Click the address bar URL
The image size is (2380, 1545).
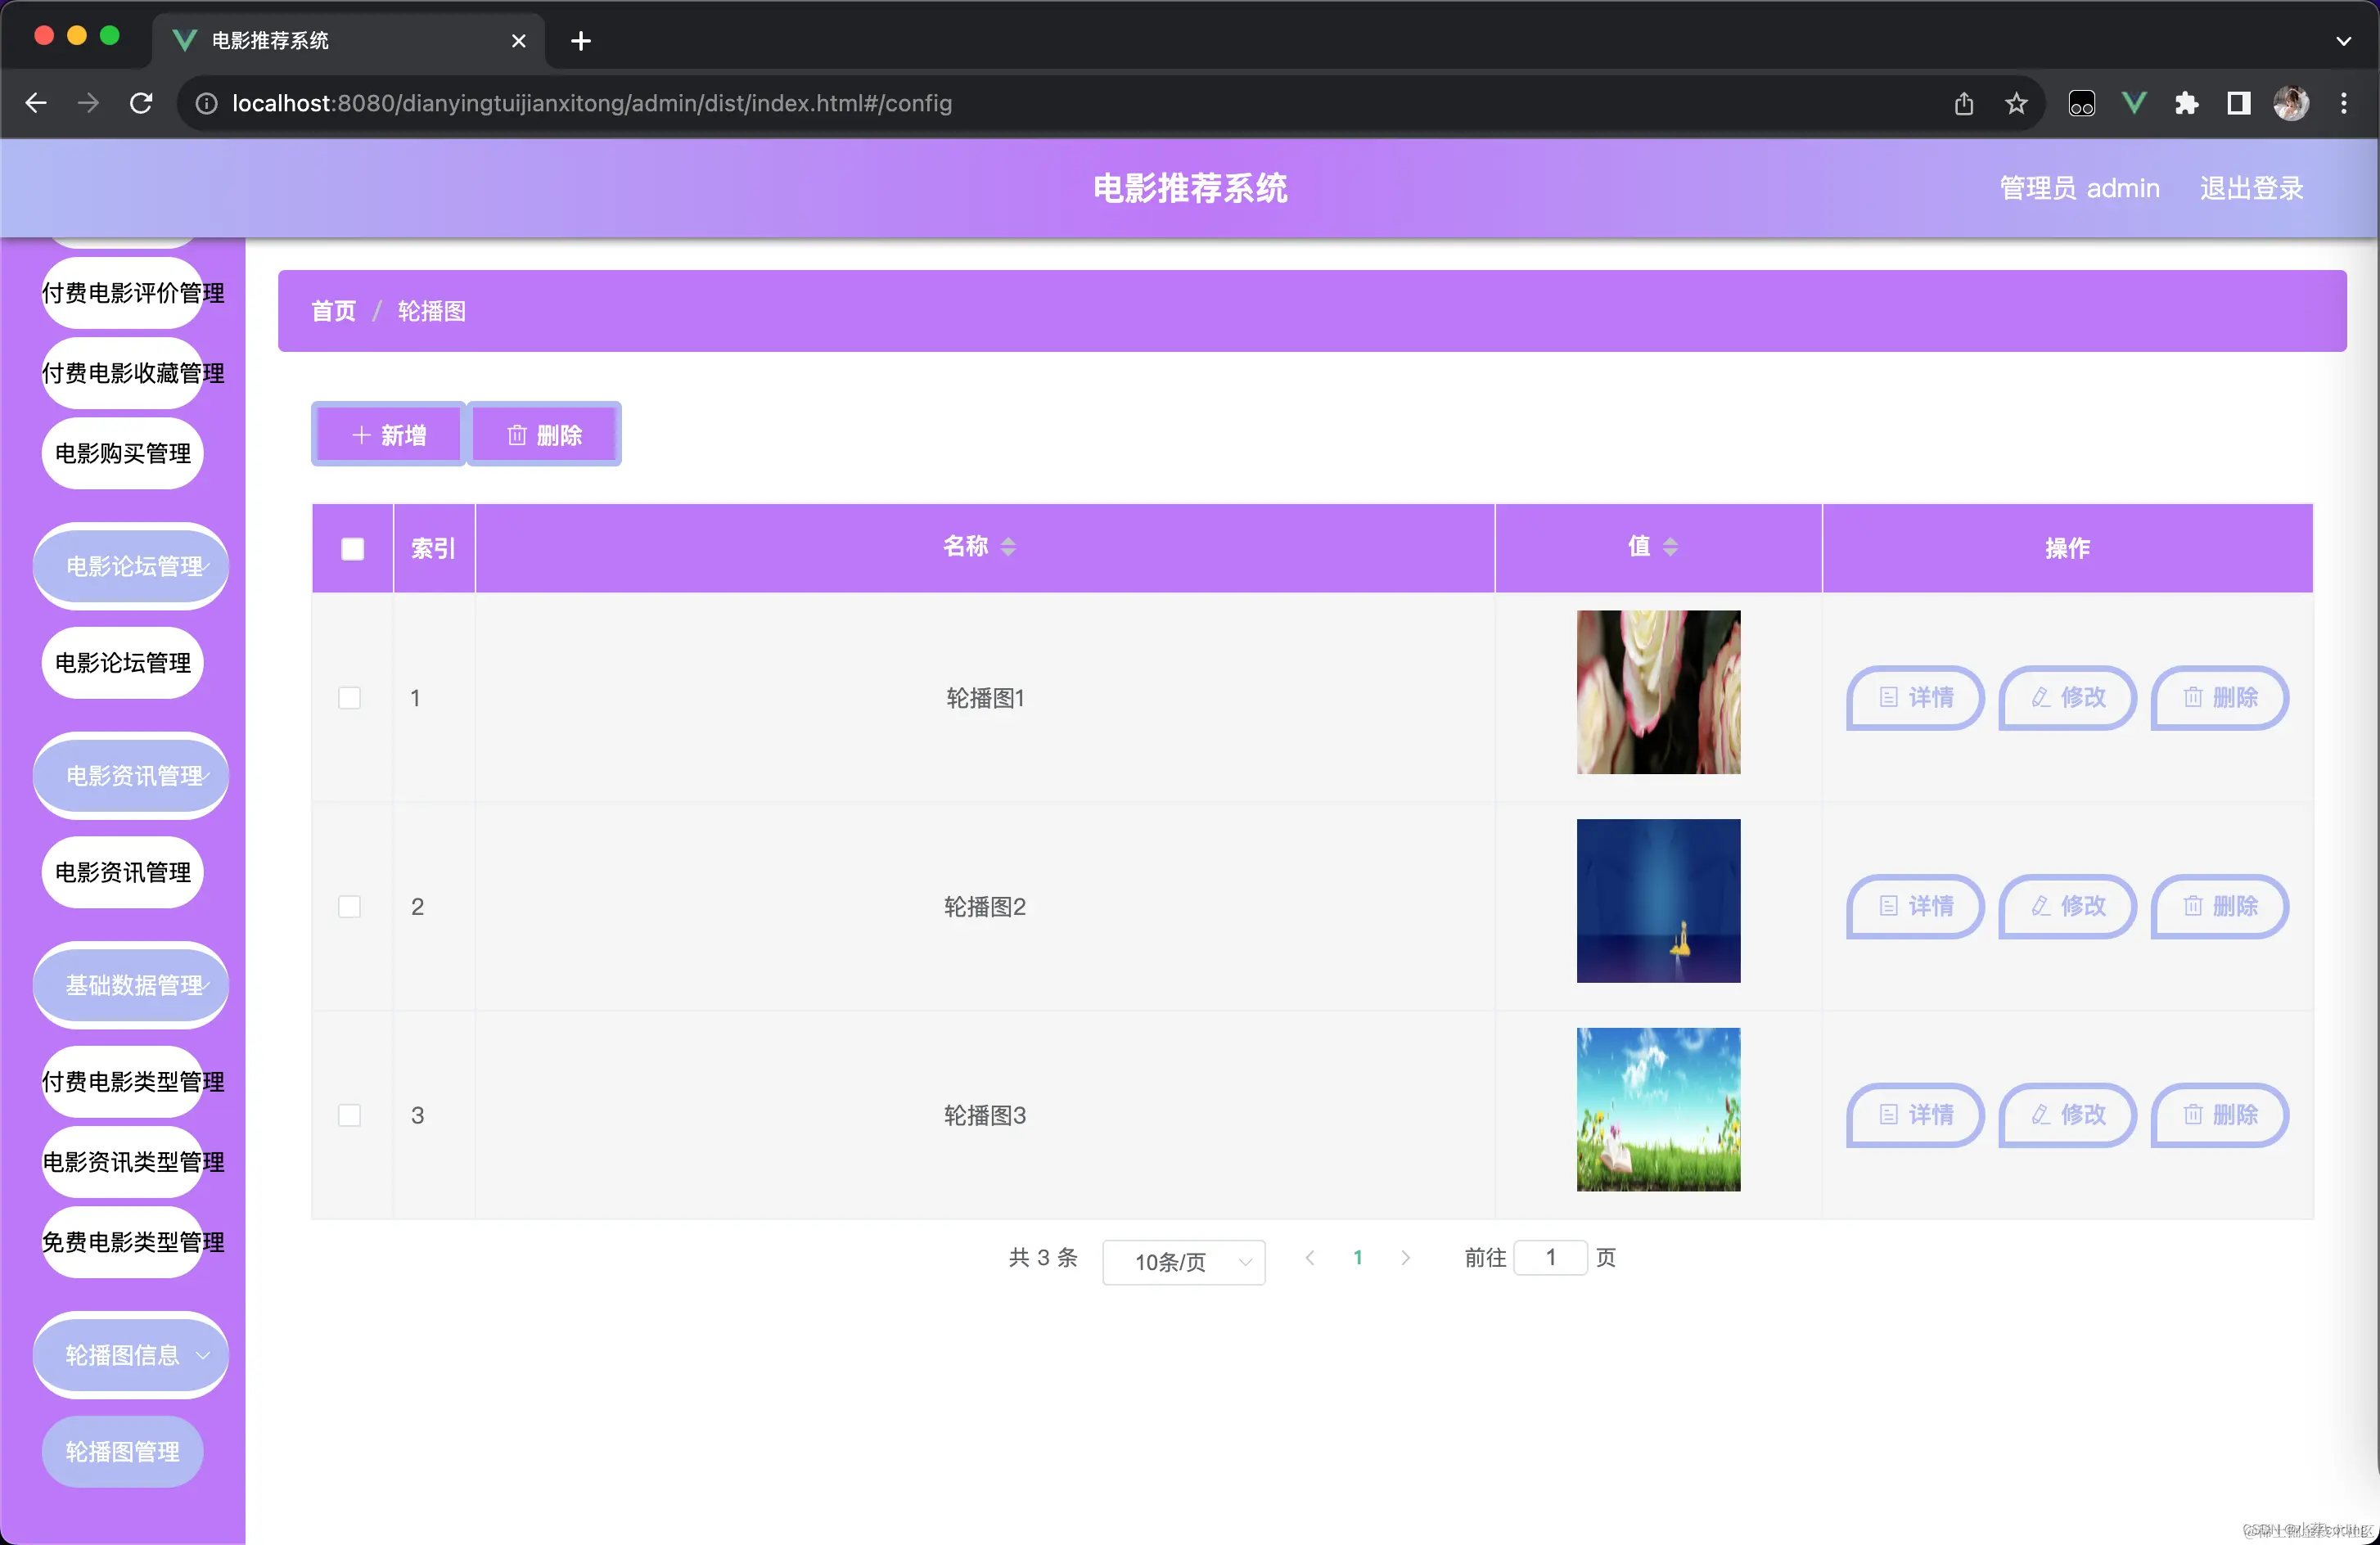592,103
